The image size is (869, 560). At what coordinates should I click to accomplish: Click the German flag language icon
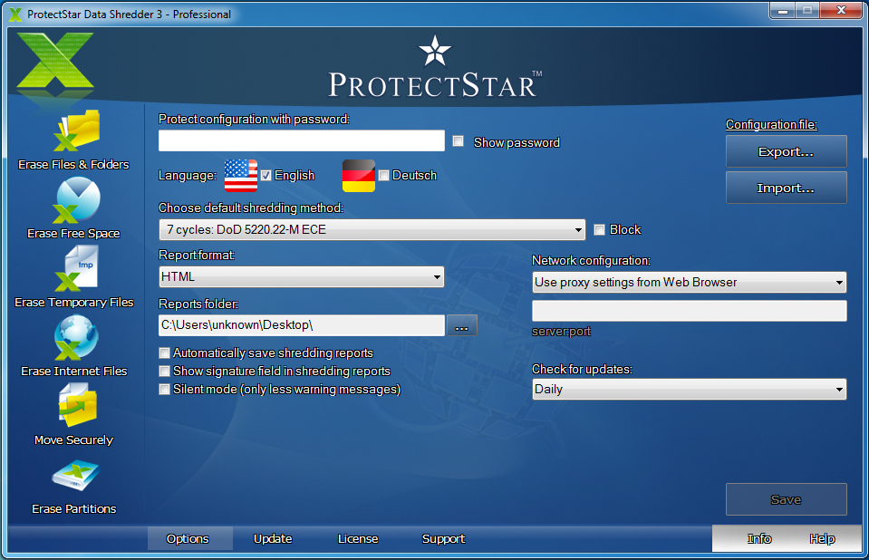(359, 175)
